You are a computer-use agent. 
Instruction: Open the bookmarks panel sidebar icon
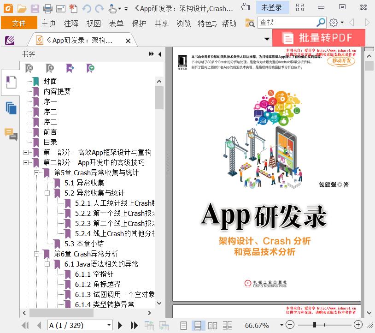(11, 82)
